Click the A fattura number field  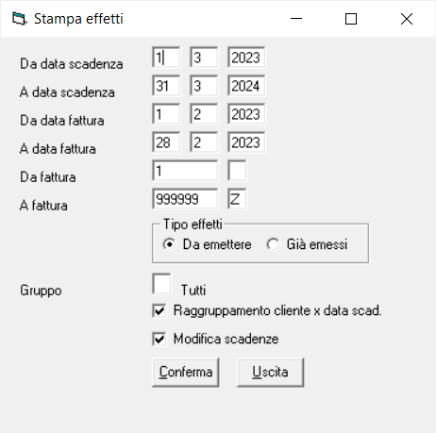pyautogui.click(x=185, y=199)
